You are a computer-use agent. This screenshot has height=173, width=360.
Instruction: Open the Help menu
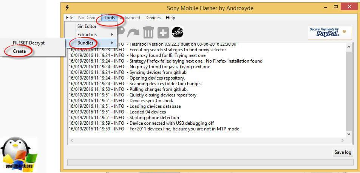(170, 18)
